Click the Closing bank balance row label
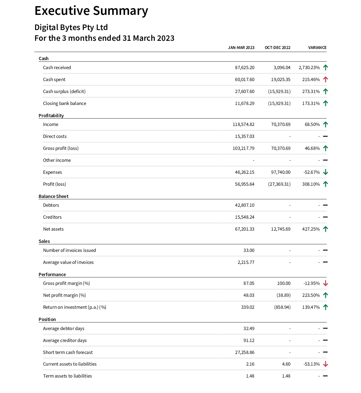Viewport: 361px width, 393px height. 65,103
